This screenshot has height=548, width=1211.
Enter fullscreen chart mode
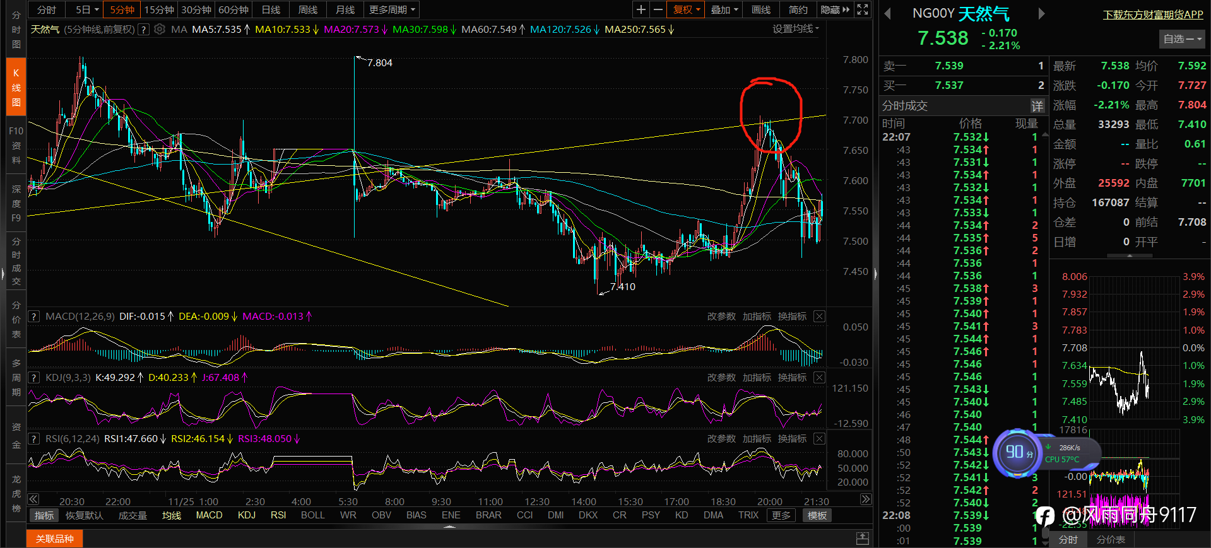click(x=863, y=9)
